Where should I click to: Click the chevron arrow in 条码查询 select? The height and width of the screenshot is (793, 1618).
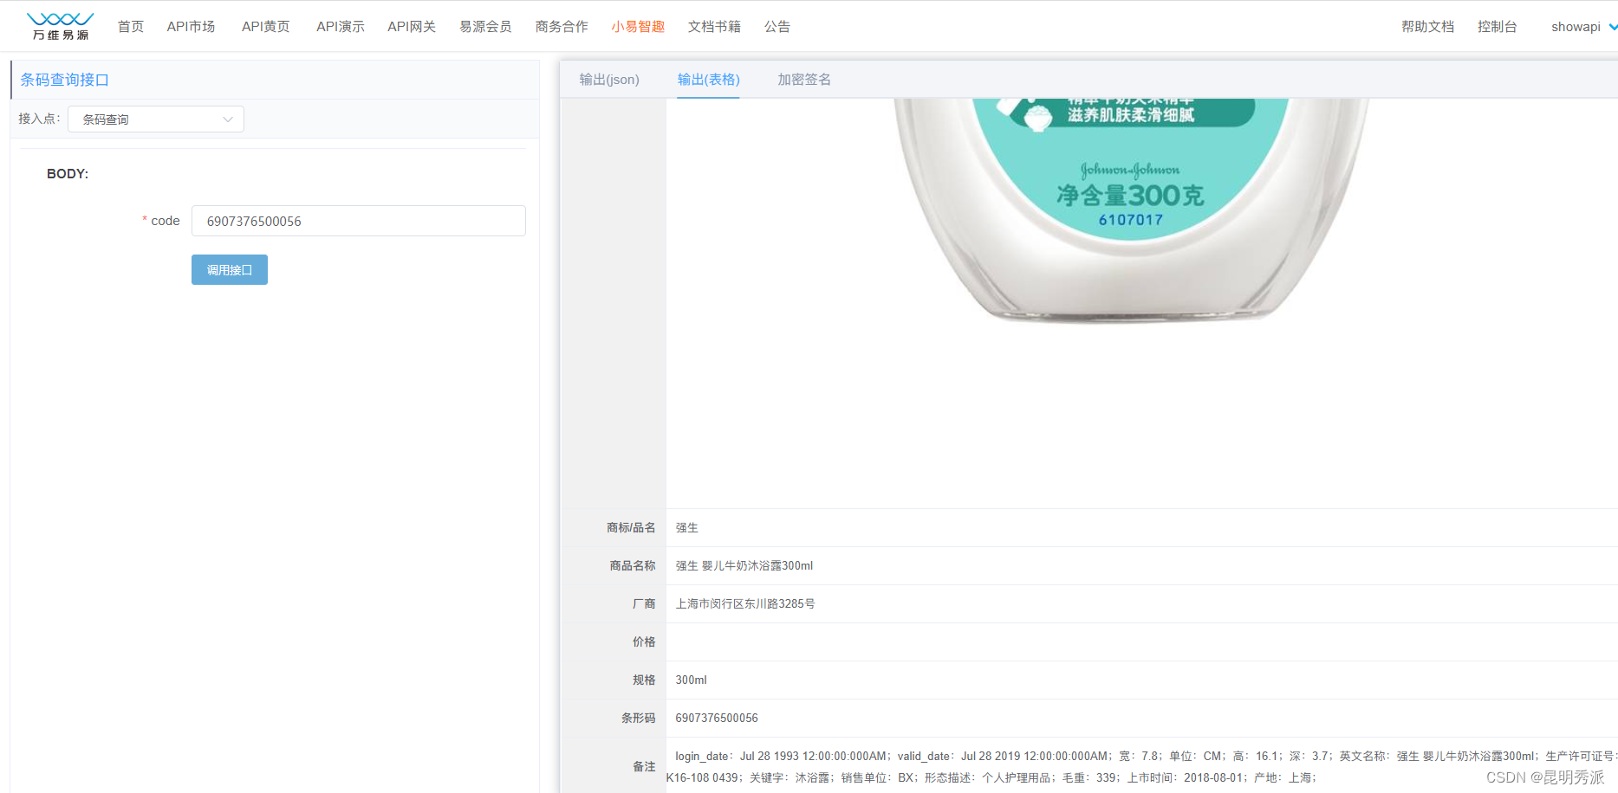(228, 119)
